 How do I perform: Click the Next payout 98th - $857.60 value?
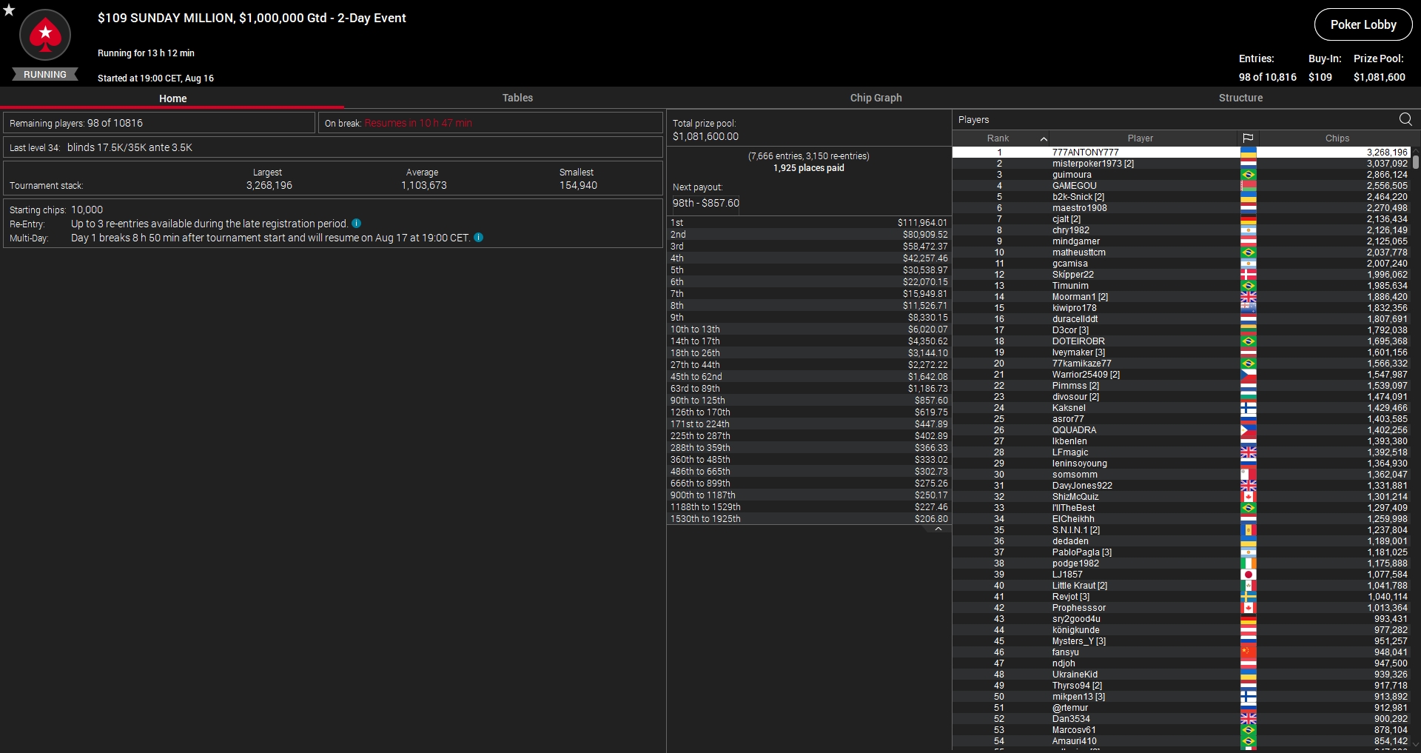coord(705,203)
